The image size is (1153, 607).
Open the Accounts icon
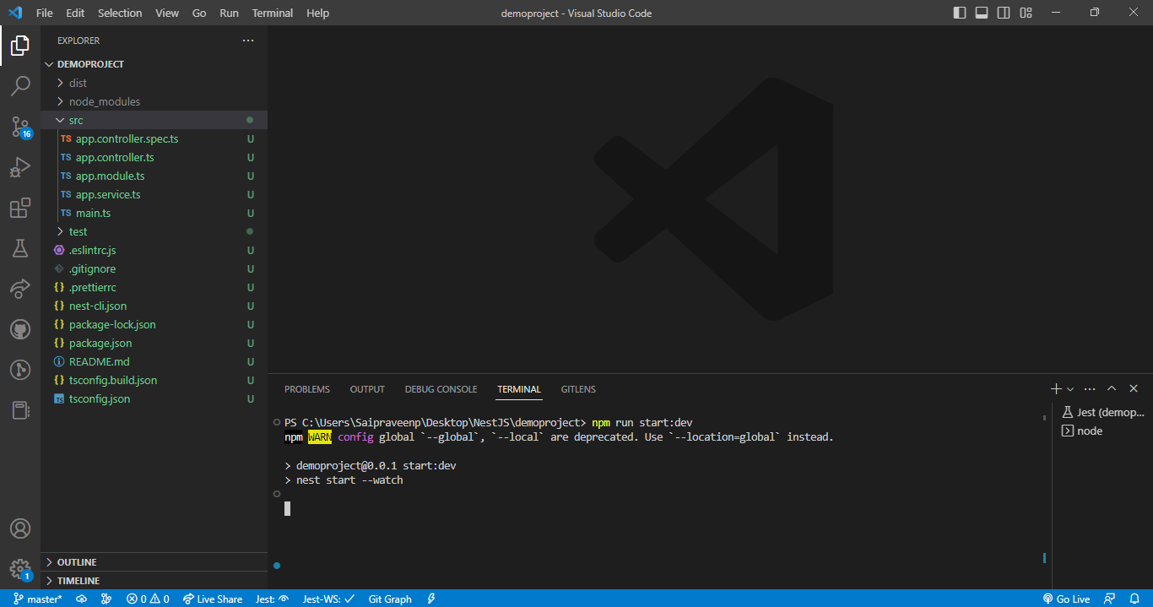tap(20, 528)
